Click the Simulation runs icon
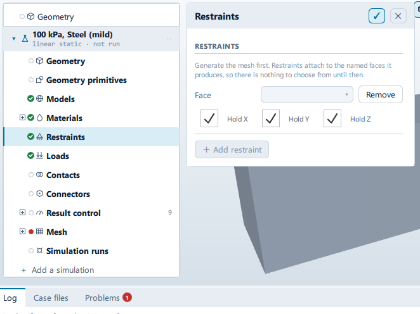This screenshot has height=314, width=420. pos(39,251)
